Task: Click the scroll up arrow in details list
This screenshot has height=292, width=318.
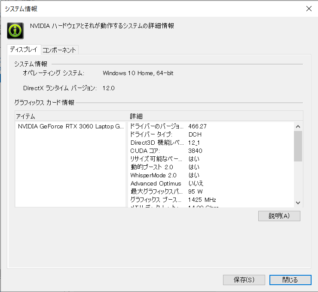Action: tap(298, 127)
